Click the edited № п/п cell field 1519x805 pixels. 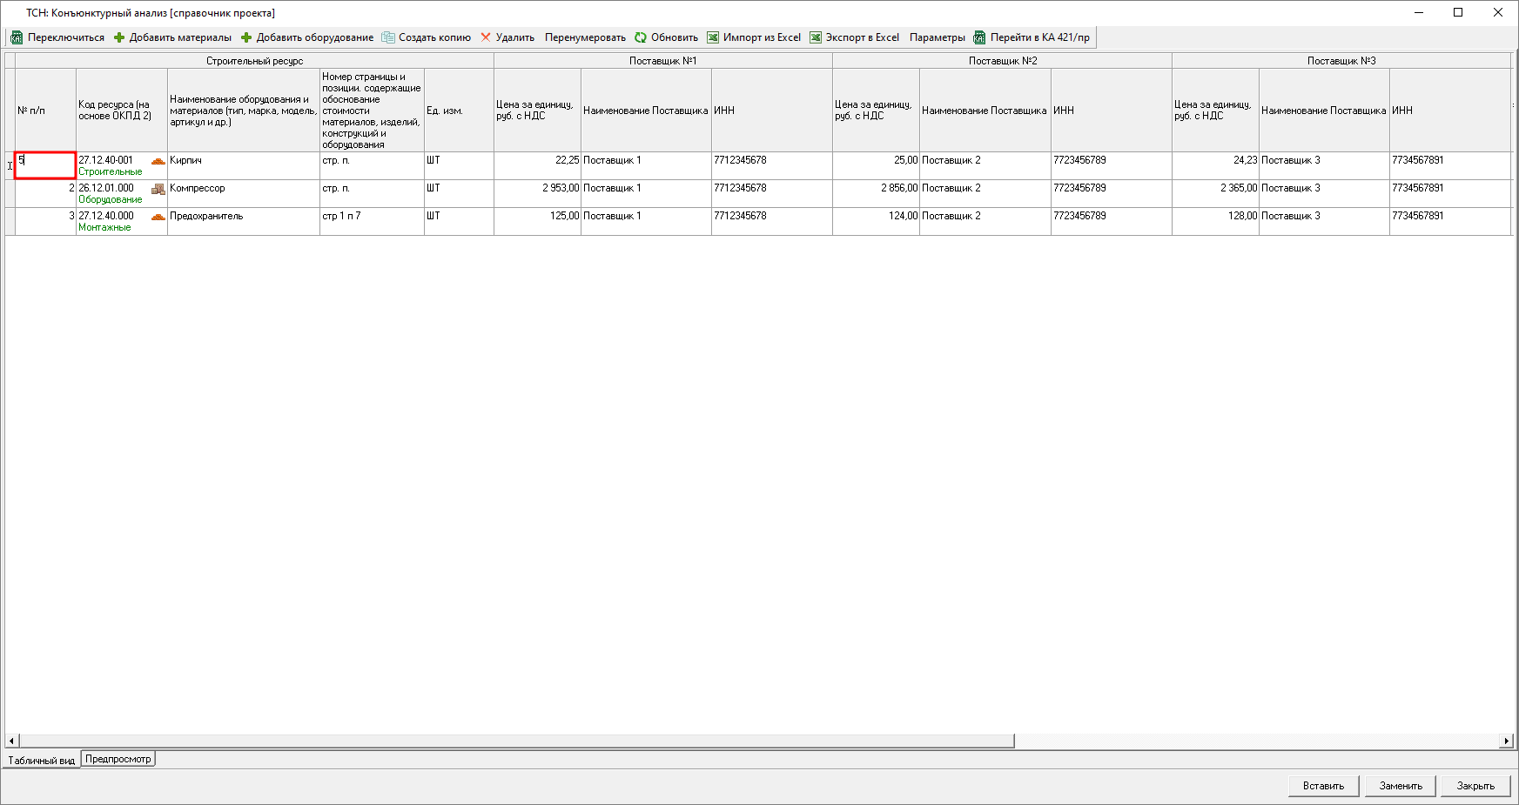(x=45, y=164)
